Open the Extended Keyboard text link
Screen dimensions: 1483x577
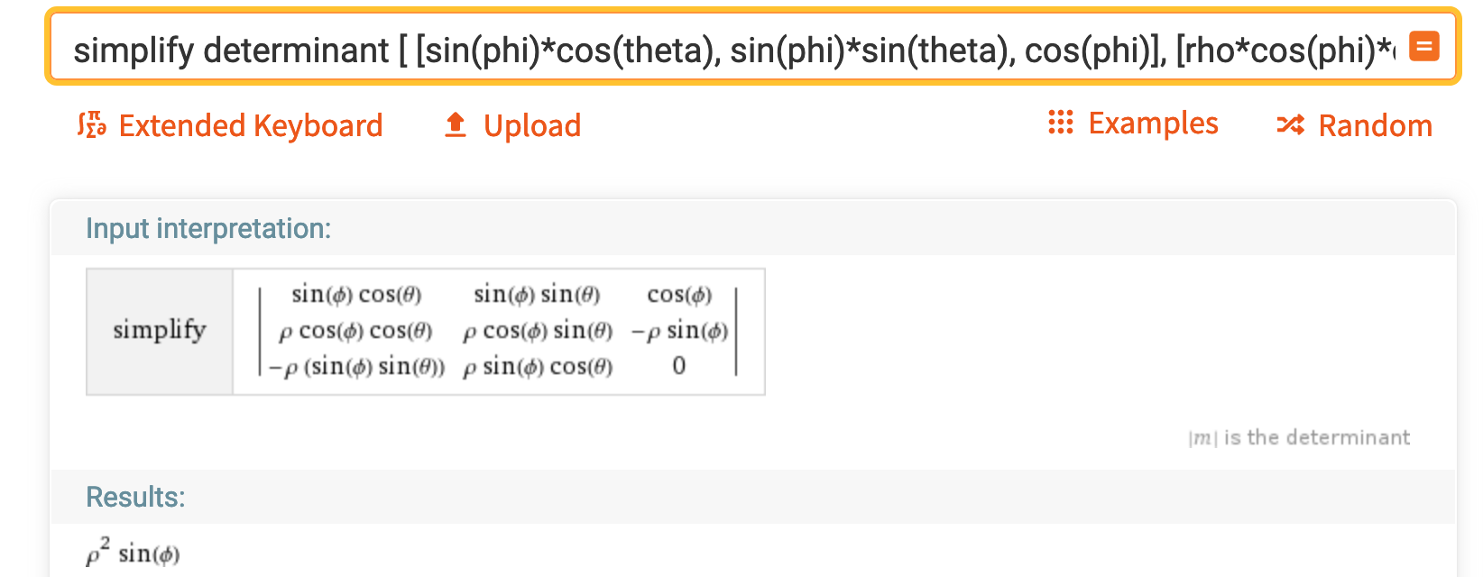click(250, 125)
